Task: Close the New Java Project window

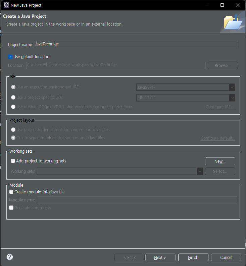Action: pyautogui.click(x=238, y=5)
